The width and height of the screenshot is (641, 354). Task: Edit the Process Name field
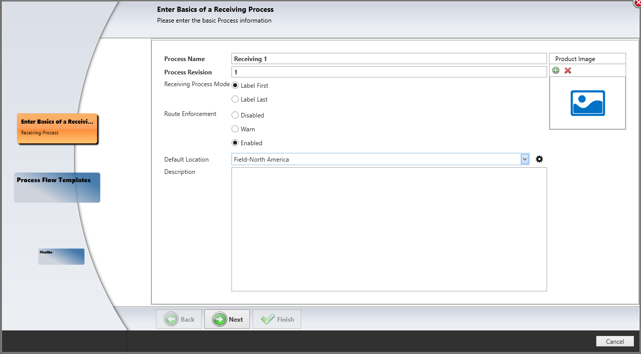pyautogui.click(x=389, y=58)
